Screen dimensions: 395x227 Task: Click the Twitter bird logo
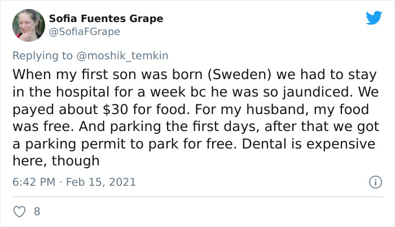[374, 18]
